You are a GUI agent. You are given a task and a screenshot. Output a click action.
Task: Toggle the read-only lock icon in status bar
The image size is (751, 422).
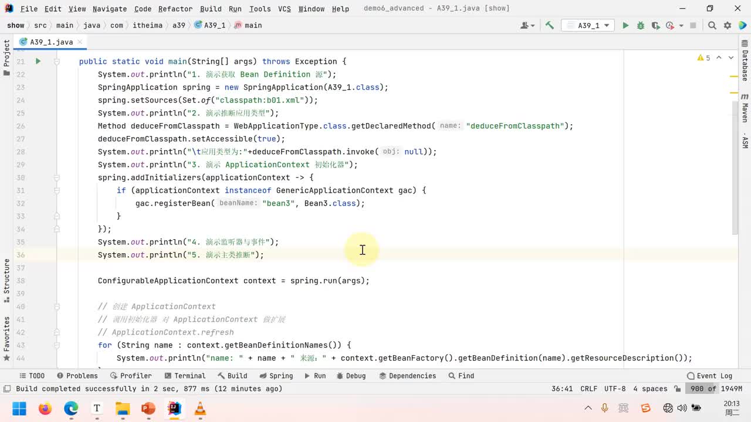(x=678, y=389)
